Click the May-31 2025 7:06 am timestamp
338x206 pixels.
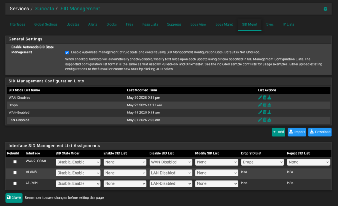pos(143,120)
